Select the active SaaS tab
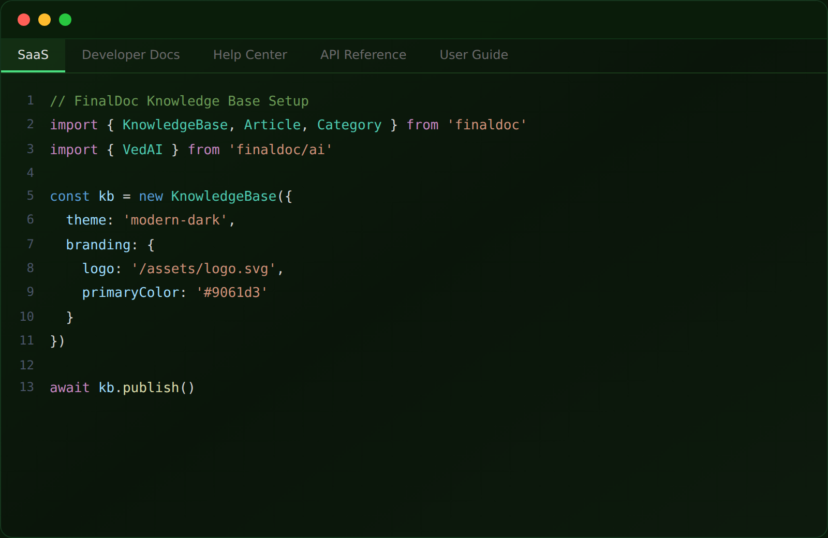Viewport: 828px width, 538px height. pyautogui.click(x=33, y=55)
